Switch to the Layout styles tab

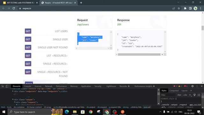(x=184, y=91)
